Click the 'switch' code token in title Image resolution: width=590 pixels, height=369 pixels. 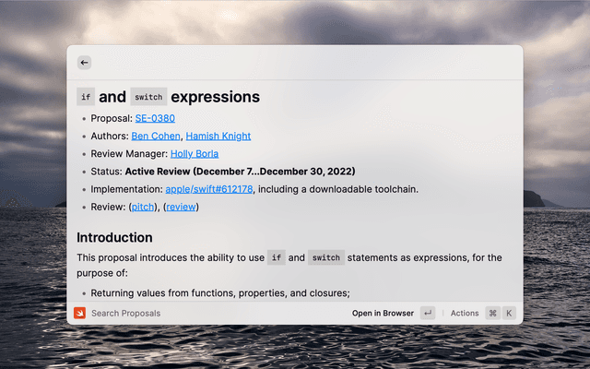click(147, 97)
